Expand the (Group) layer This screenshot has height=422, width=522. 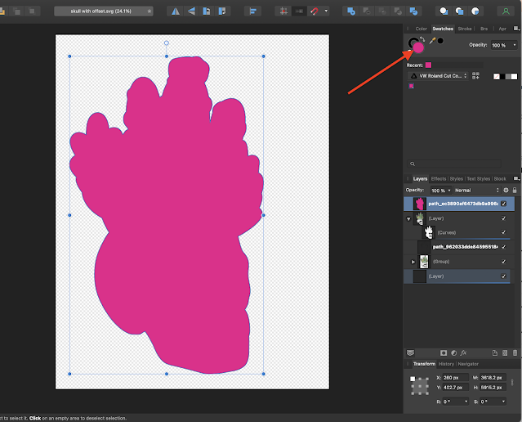tap(413, 262)
